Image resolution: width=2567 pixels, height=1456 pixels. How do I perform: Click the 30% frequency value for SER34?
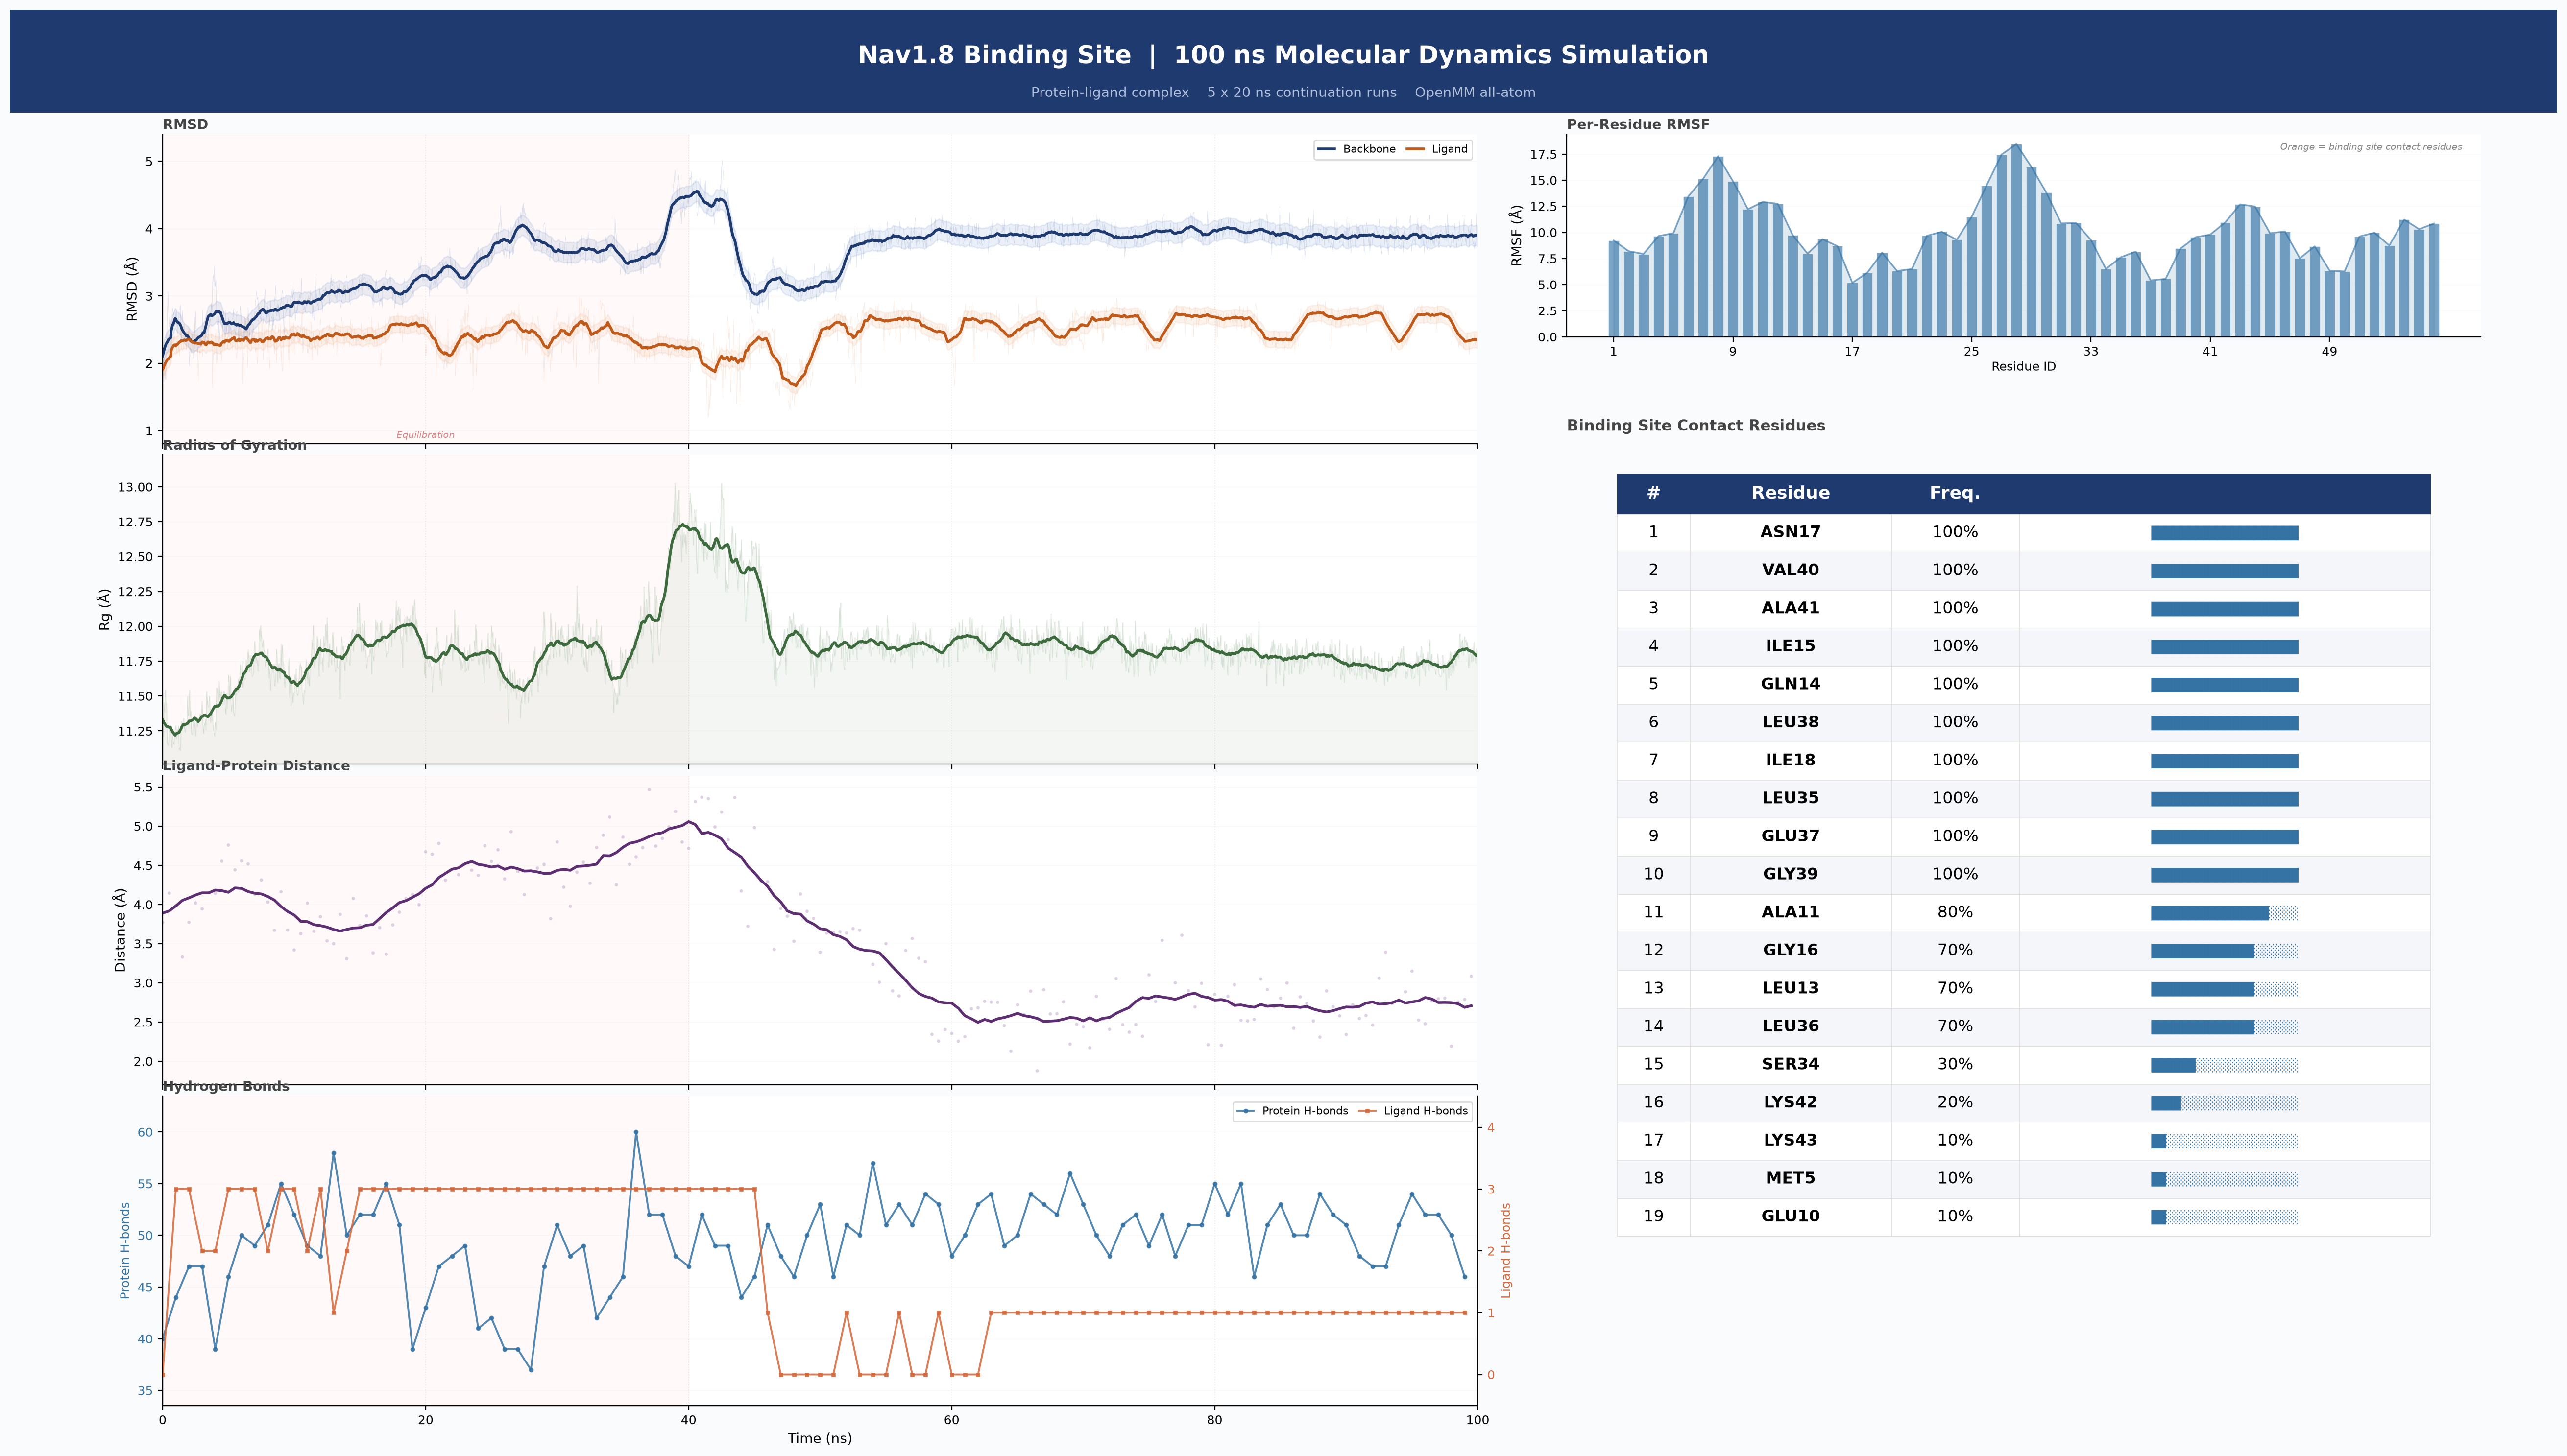tap(1955, 1064)
